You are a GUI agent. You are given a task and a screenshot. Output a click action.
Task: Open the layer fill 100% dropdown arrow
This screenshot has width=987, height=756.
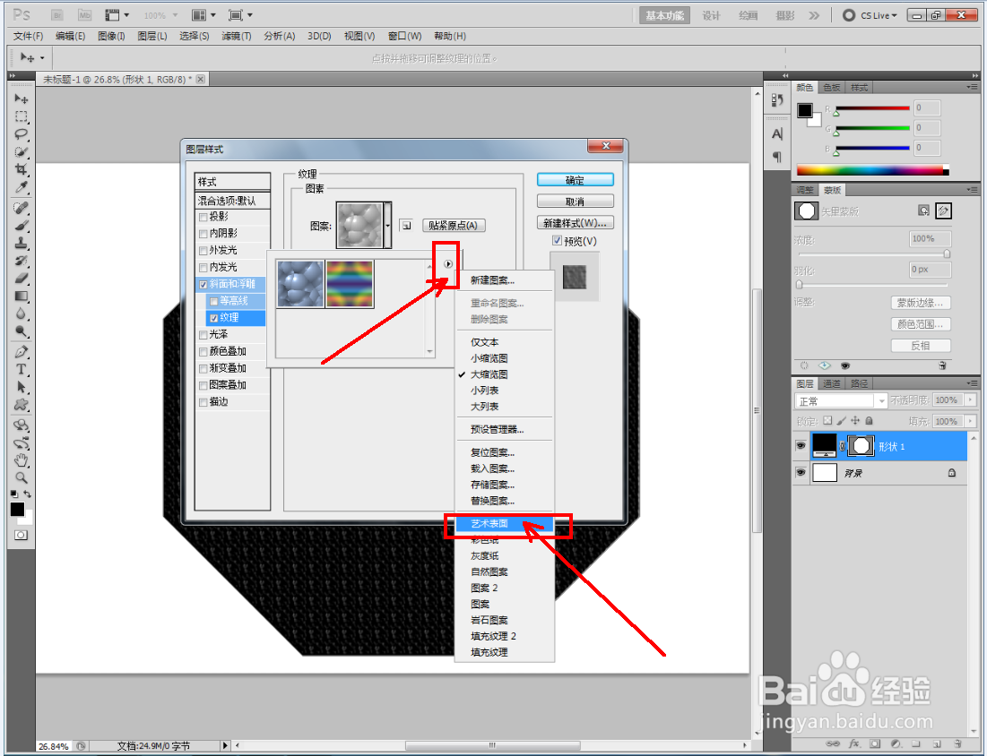coord(970,421)
